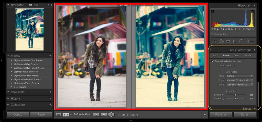The height and width of the screenshot is (122, 262).
Task: Select the Crop Overlay tool icon
Action: point(214,41)
